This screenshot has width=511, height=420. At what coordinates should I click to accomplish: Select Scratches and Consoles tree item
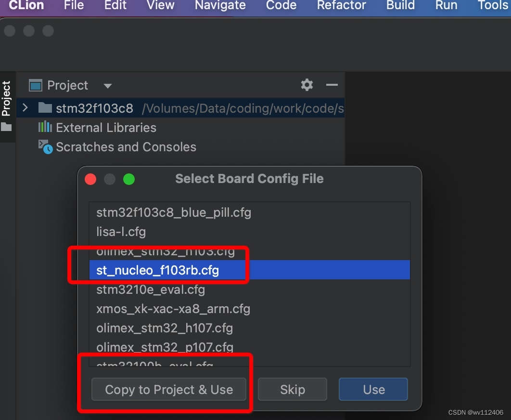tap(126, 147)
